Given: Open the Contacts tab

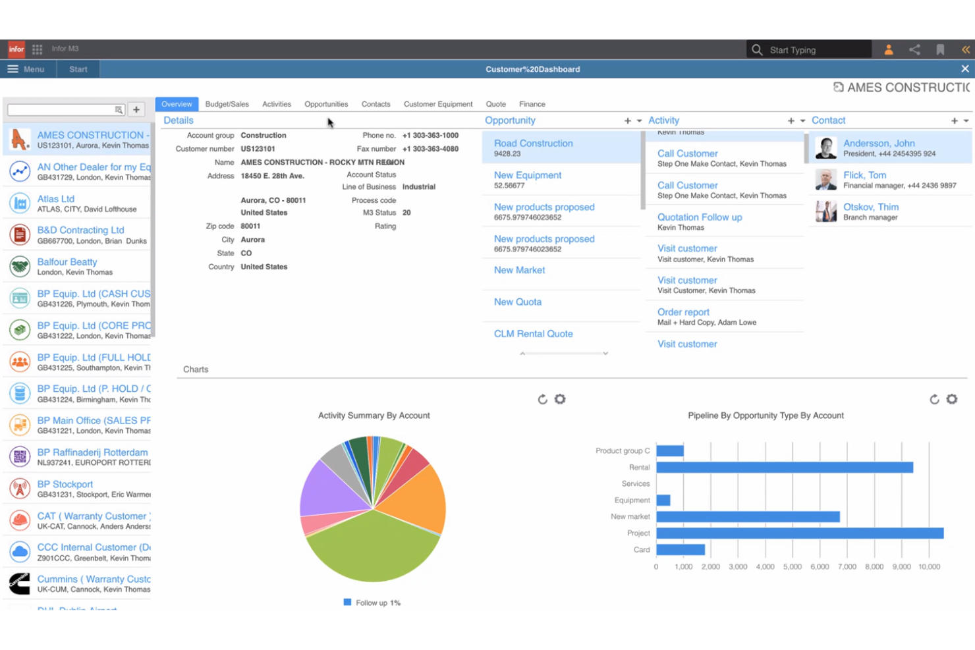Looking at the screenshot, I should [x=376, y=104].
